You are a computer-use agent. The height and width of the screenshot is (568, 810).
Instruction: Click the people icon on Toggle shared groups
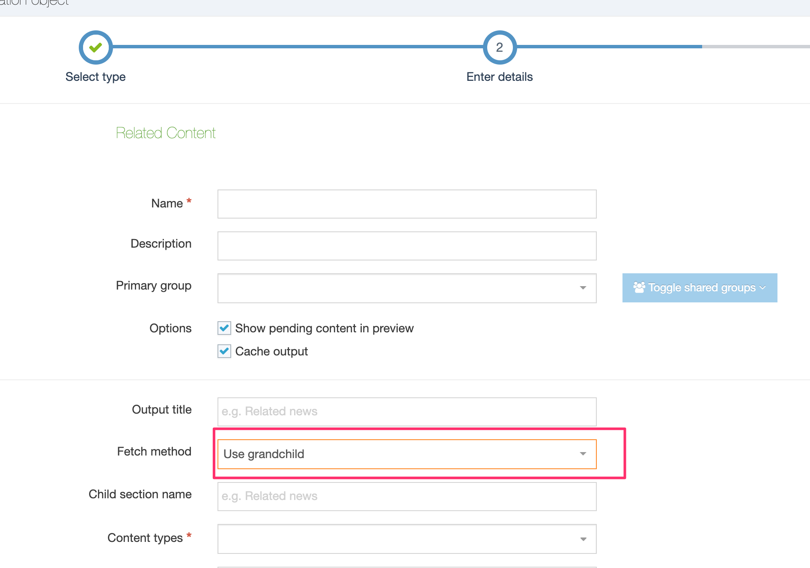639,287
